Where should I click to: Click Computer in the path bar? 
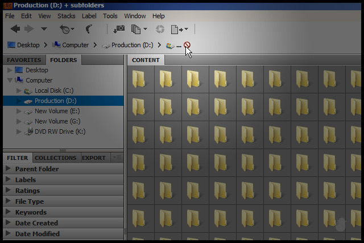[x=75, y=45]
